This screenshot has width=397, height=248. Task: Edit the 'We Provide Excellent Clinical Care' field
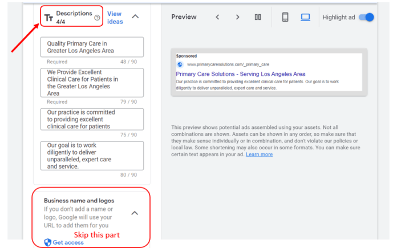pos(92,83)
